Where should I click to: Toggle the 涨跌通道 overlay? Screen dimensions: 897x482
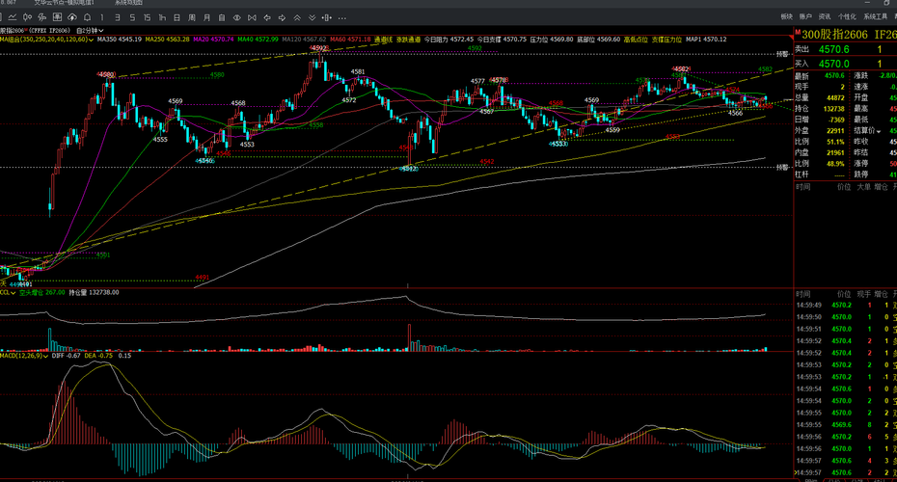click(x=408, y=40)
